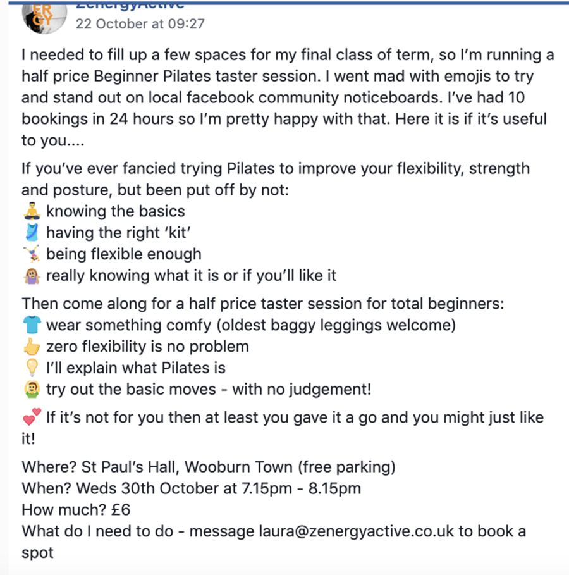Viewport: 569px width, 575px height.
Task: Click the blue t-shirt emoji beside 'wear something comfy'
Action: click(x=32, y=325)
